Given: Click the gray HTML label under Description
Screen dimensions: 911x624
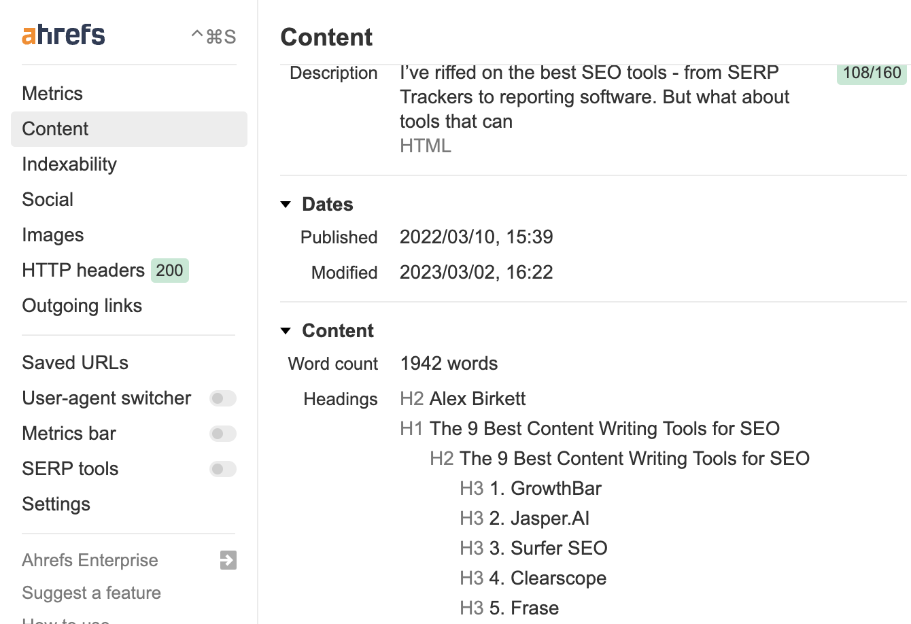Looking at the screenshot, I should [425, 145].
